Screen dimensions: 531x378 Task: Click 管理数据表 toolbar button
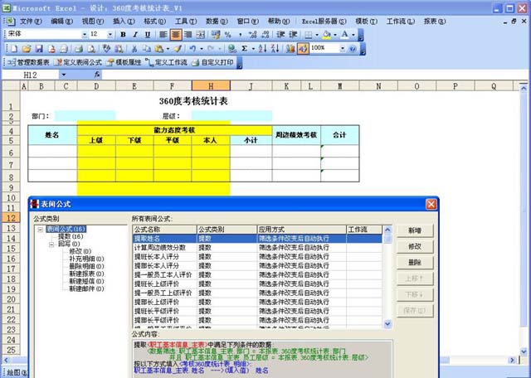tap(29, 63)
